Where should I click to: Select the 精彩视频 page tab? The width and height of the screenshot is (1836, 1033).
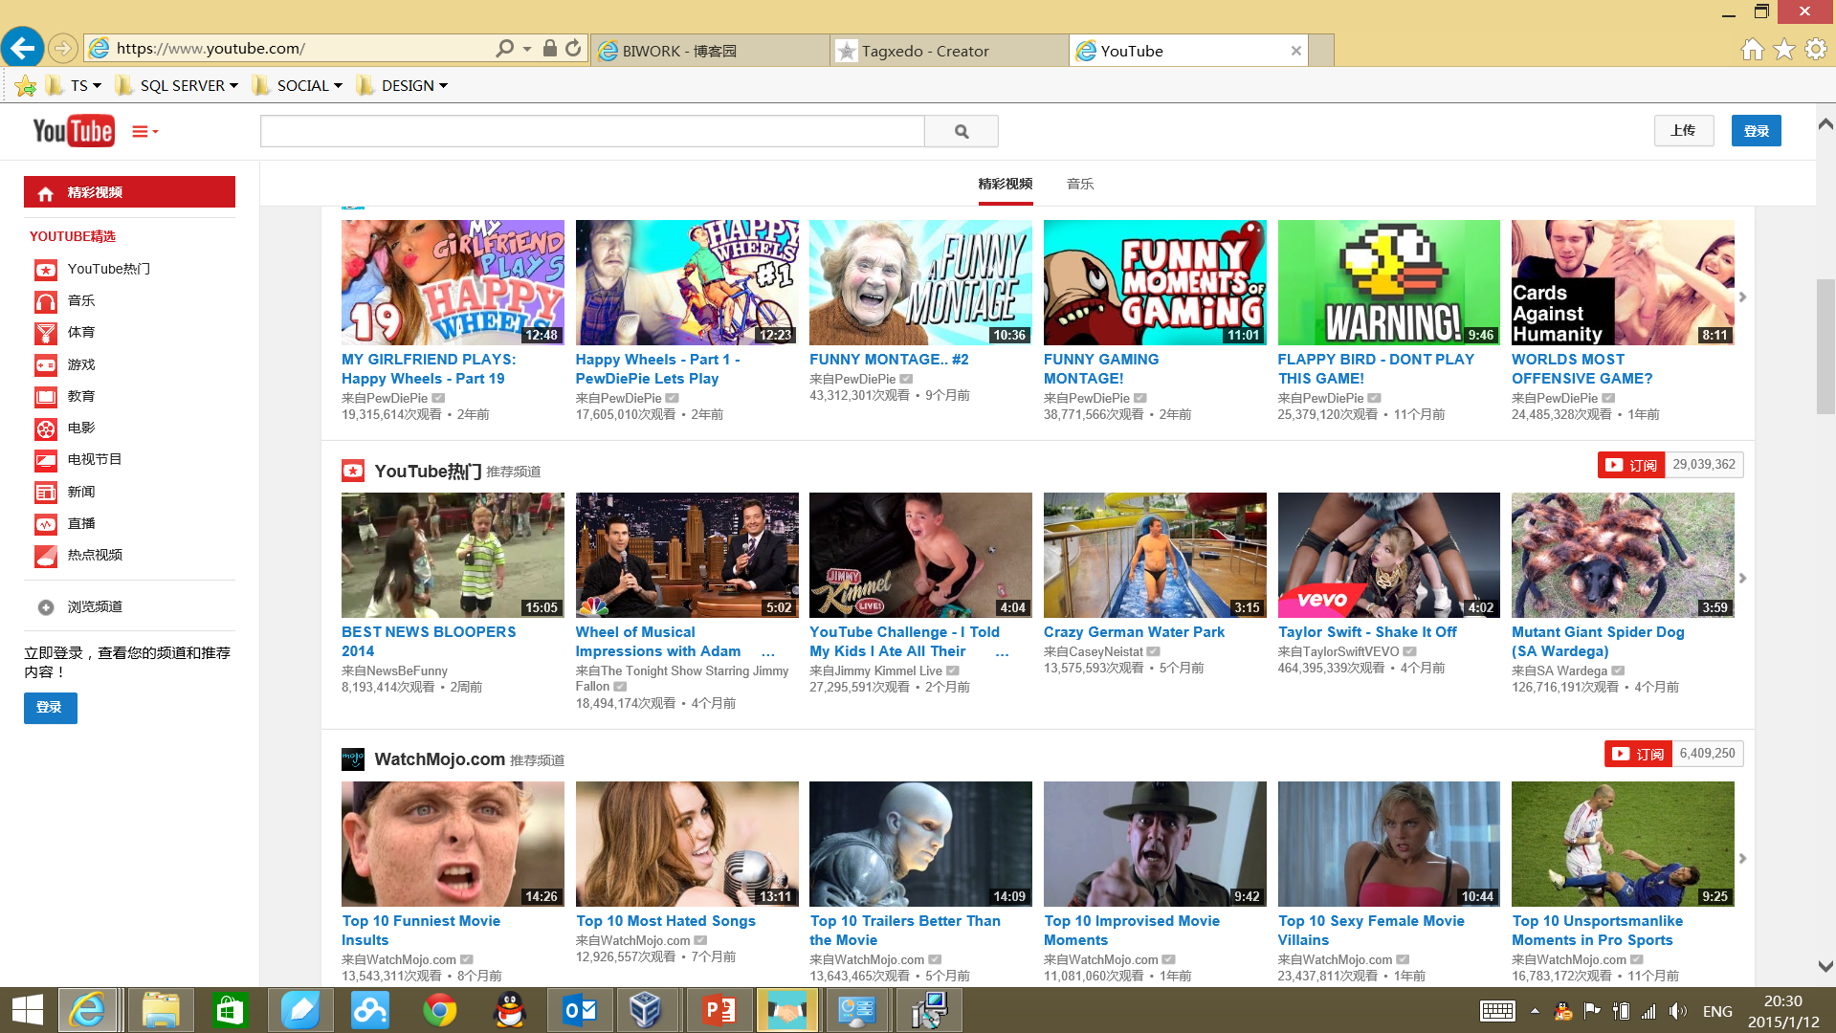[x=1005, y=184]
